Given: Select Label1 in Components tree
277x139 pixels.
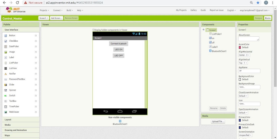Looking at the screenshot, I should point(215,47).
